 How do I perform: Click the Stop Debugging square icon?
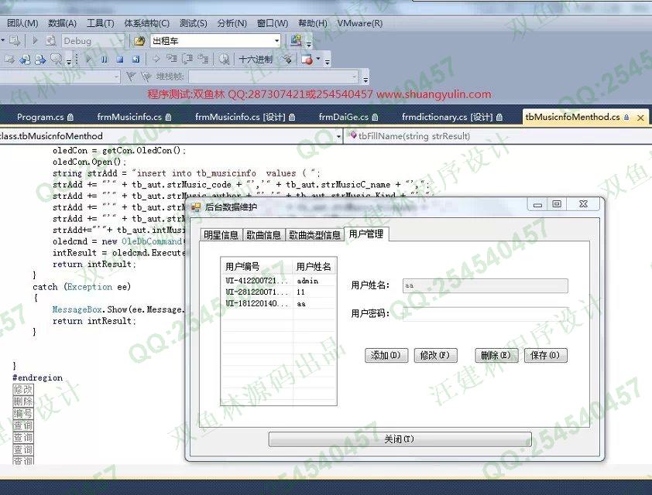(x=120, y=60)
